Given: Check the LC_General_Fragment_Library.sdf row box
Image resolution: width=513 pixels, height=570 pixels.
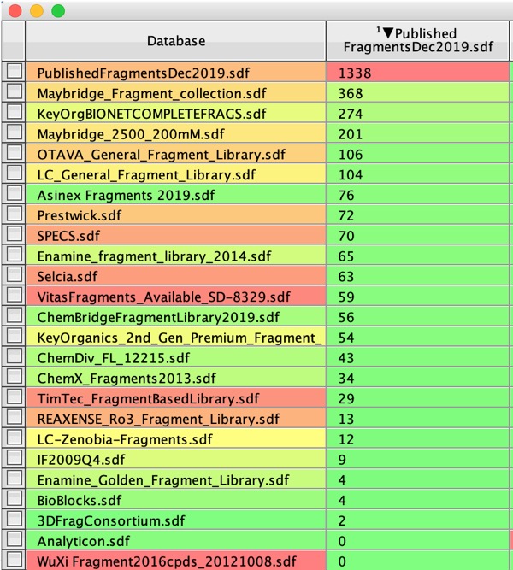Looking at the screenshot, I should [15, 173].
